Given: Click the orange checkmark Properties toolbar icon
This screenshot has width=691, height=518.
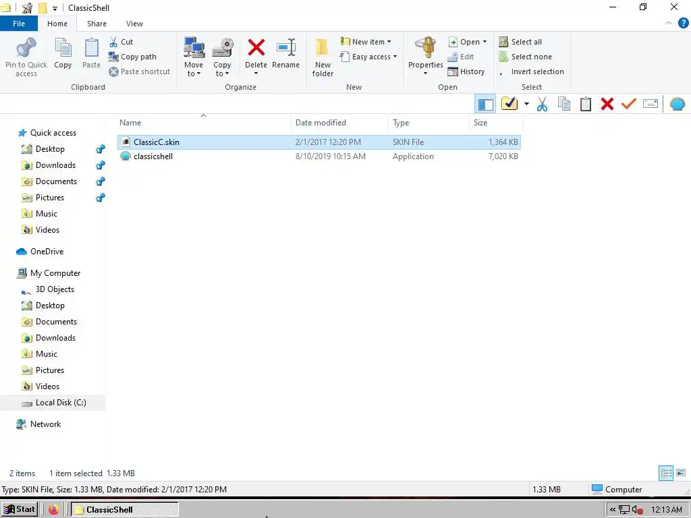Looking at the screenshot, I should coord(629,104).
